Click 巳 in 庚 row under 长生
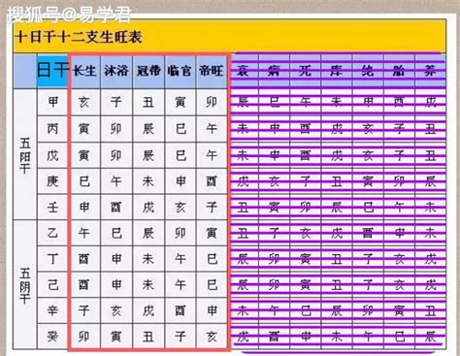Image resolution: width=460 pixels, height=356 pixels. 84,181
